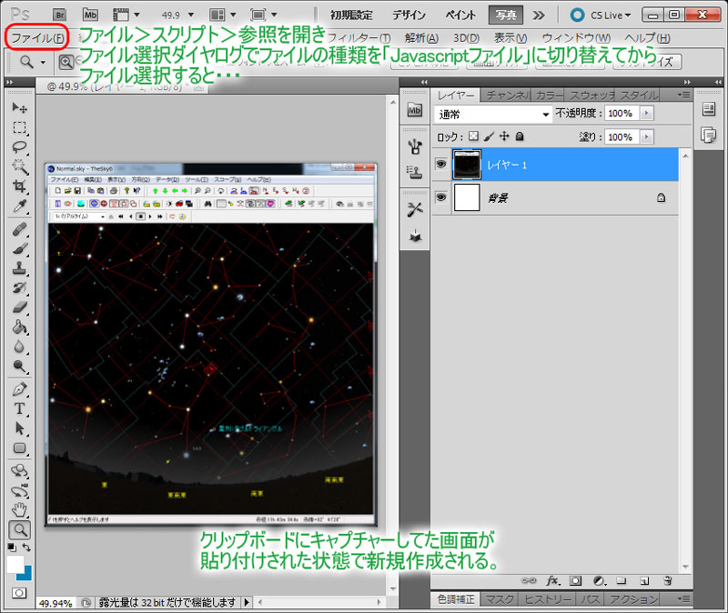Click the link layers chain icon

coord(529,580)
